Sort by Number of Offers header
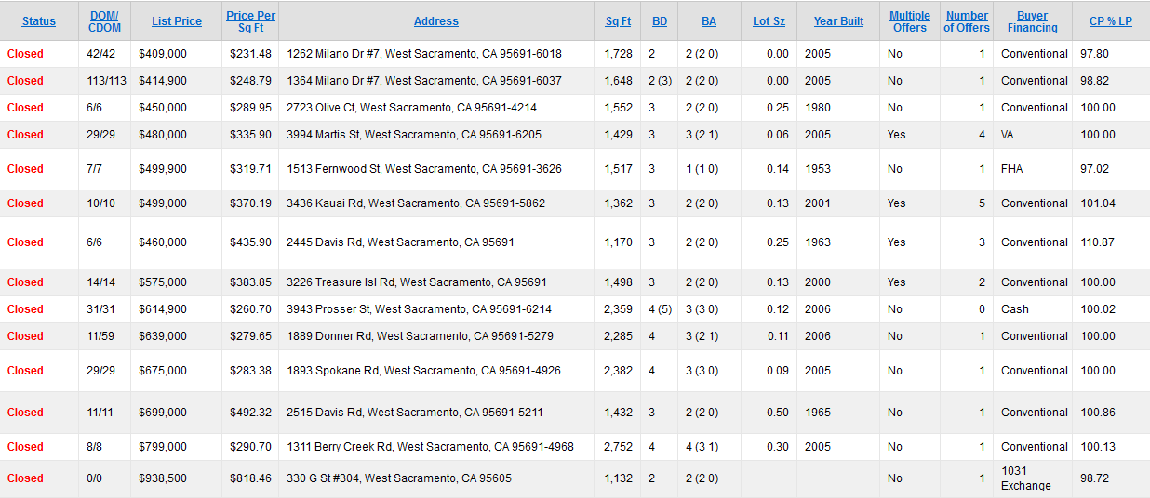1150x498 pixels. click(967, 21)
